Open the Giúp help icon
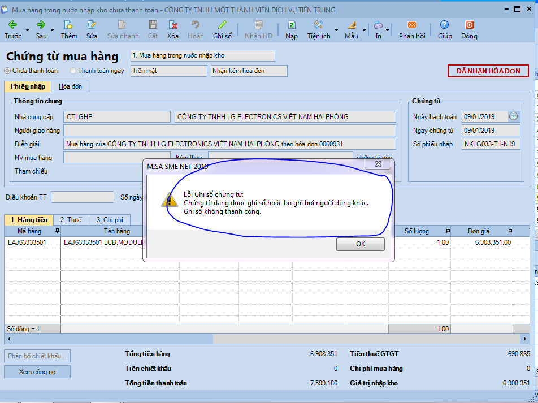The width and height of the screenshot is (538, 403). [444, 25]
